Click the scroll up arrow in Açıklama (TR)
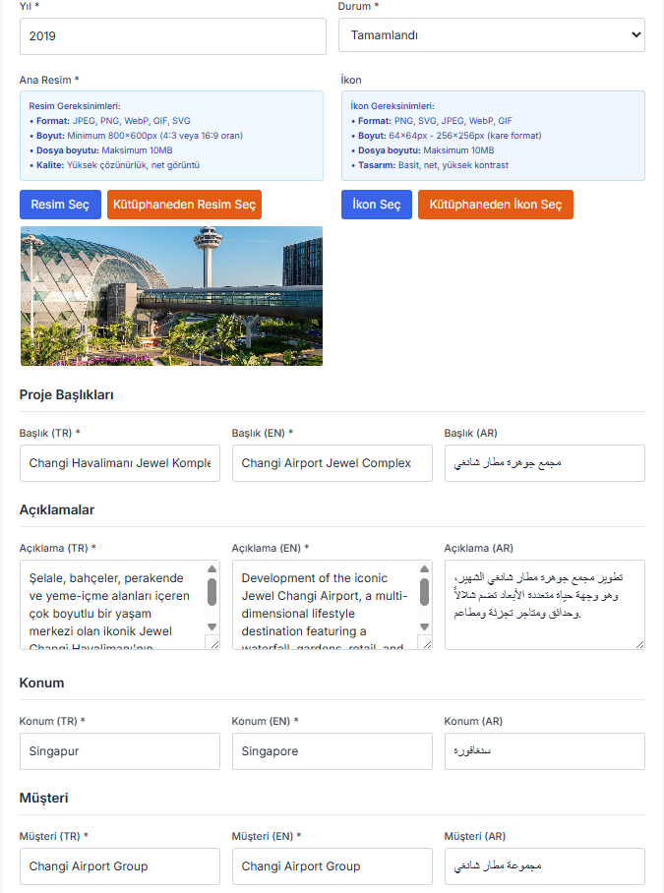Viewport: 664px width, 893px height. (211, 569)
